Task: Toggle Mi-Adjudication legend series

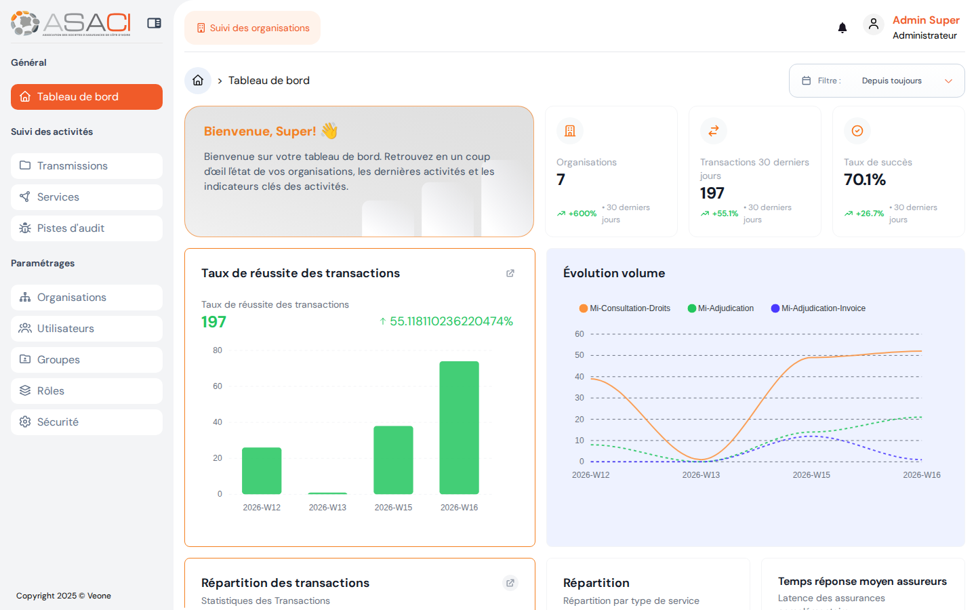Action: pyautogui.click(x=720, y=308)
